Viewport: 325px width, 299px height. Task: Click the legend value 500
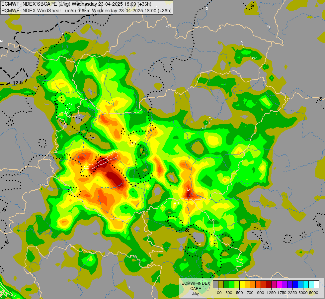[239, 293]
